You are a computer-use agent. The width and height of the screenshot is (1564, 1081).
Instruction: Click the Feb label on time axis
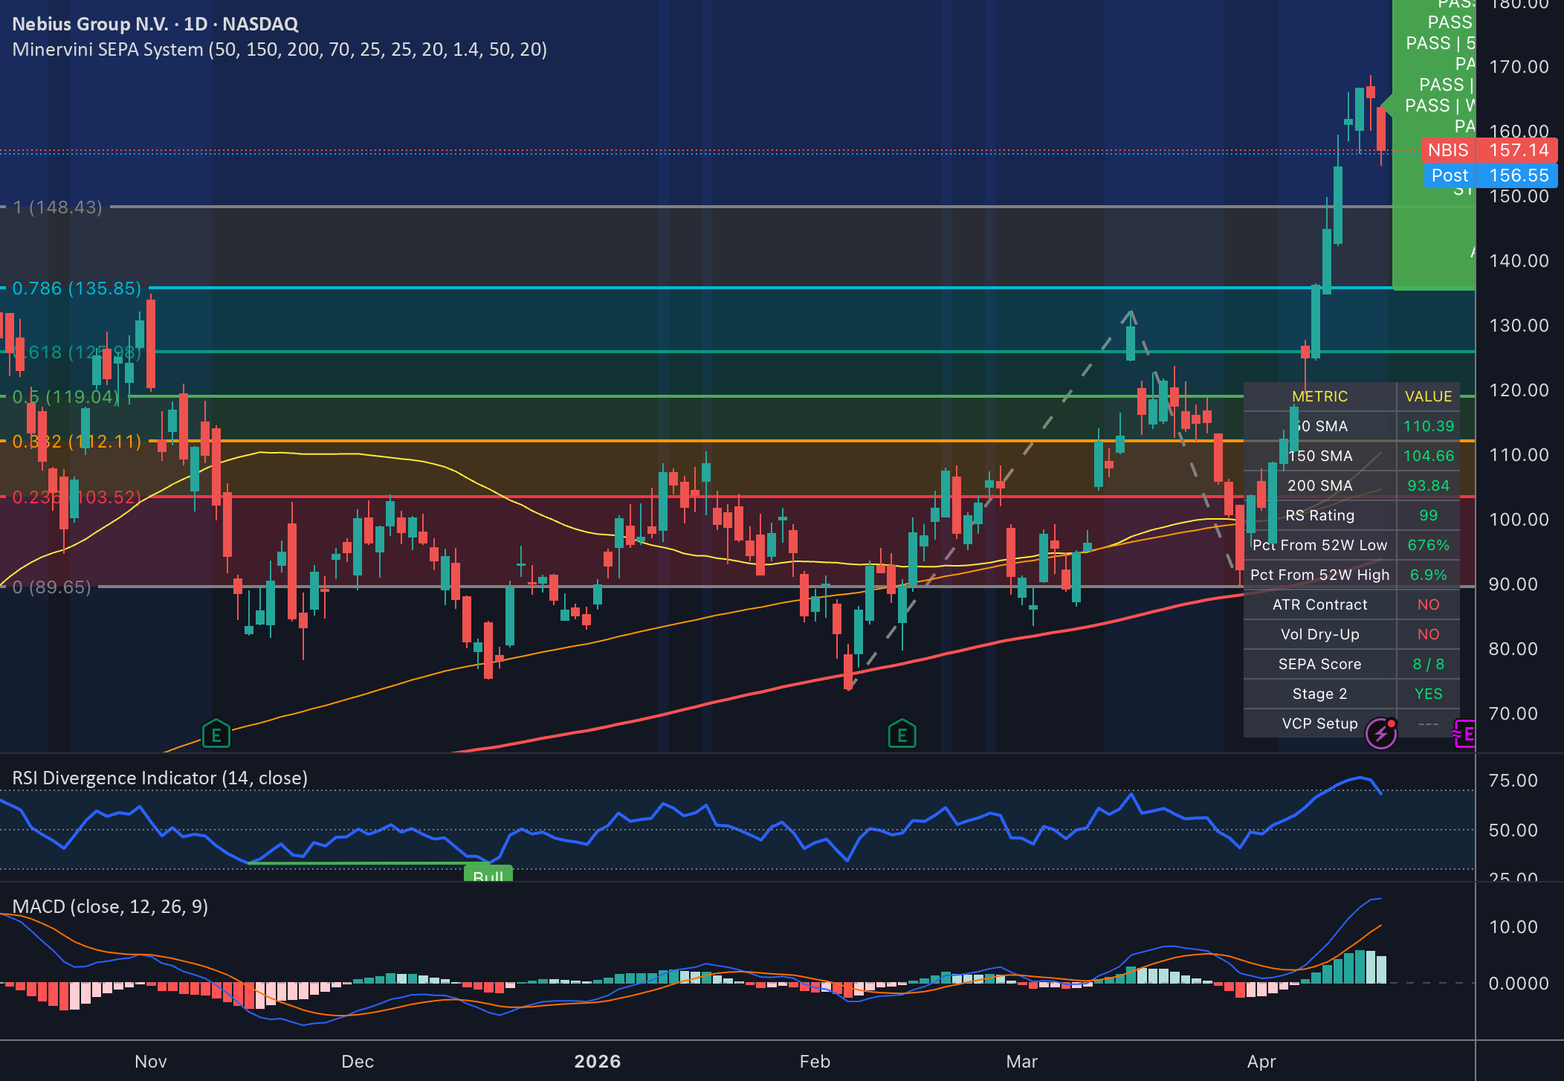pyautogui.click(x=815, y=1062)
